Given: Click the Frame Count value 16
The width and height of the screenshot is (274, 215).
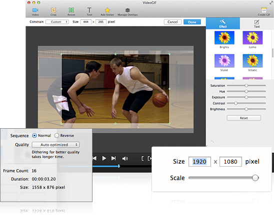Looking at the screenshot, I should (x=34, y=171).
